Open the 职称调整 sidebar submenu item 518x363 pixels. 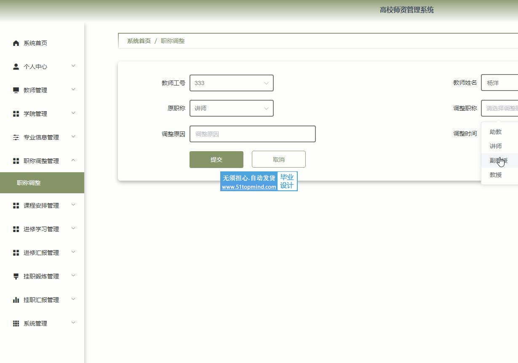coord(29,183)
